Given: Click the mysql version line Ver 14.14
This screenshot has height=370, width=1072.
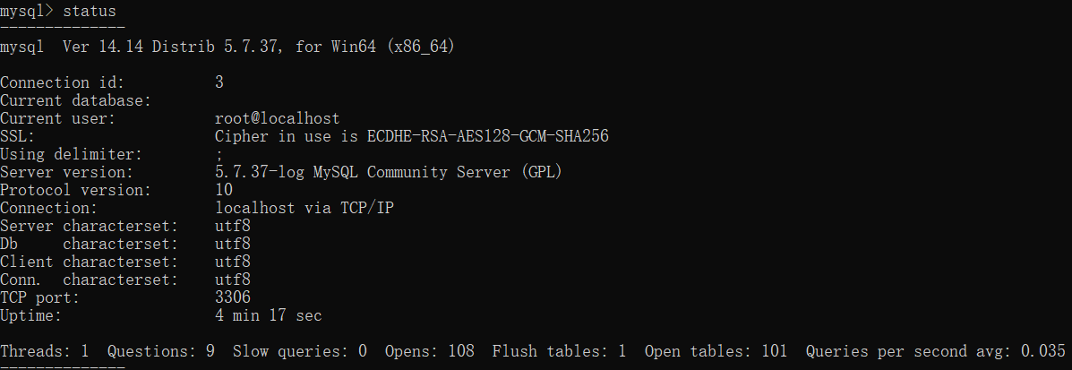Looking at the screenshot, I should (227, 47).
